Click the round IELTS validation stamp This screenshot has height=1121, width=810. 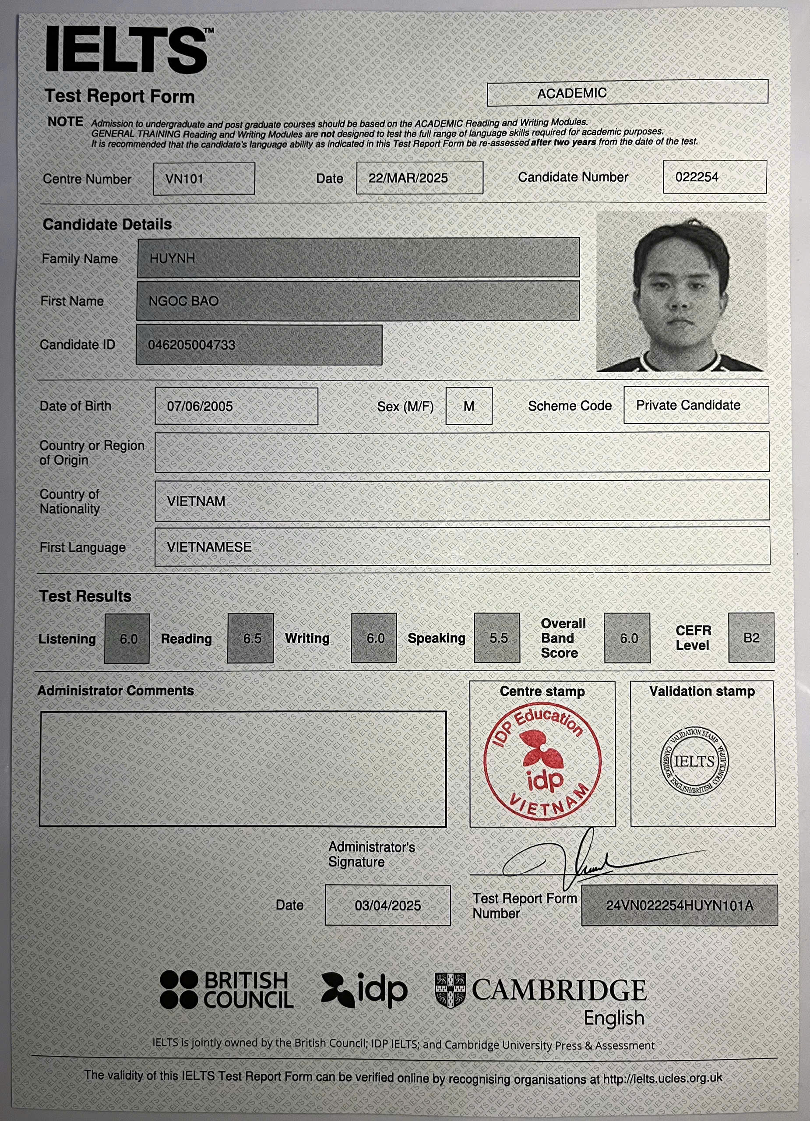694,761
